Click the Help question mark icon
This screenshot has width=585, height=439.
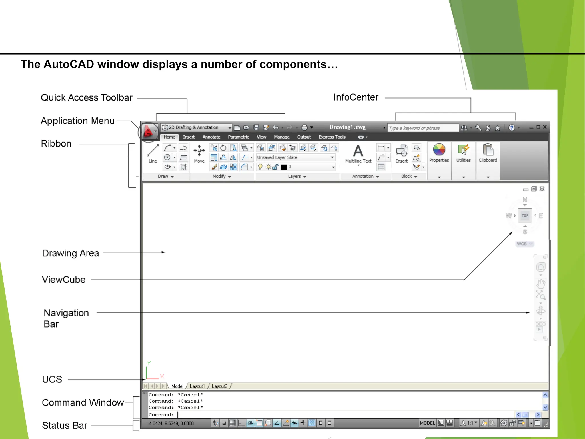[512, 128]
